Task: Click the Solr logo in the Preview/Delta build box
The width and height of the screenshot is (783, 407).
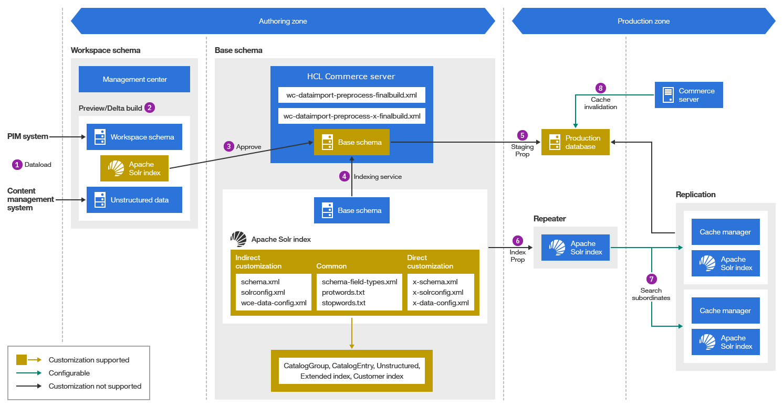Action: coord(116,168)
